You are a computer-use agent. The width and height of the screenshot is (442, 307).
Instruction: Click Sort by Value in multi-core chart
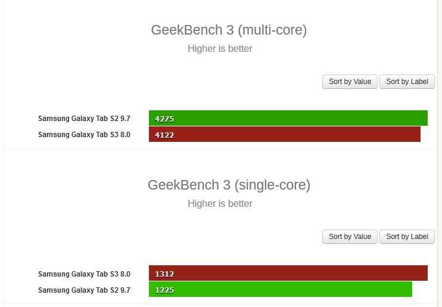click(x=350, y=82)
